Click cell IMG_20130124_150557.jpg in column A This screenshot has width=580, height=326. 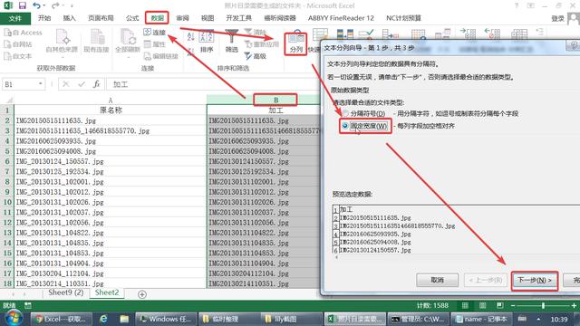click(111, 161)
